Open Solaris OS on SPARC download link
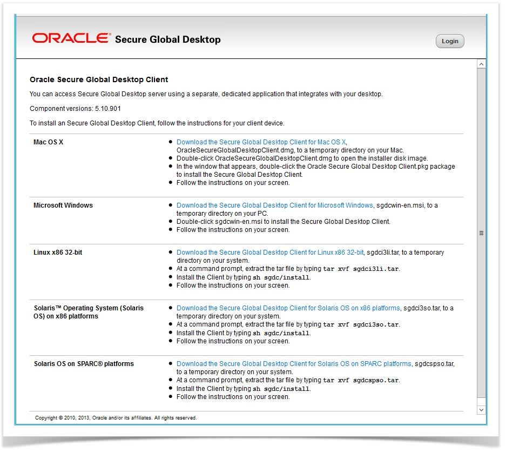The image size is (506, 452). [294, 364]
